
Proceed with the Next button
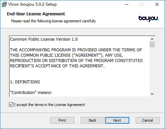coord(117,120)
